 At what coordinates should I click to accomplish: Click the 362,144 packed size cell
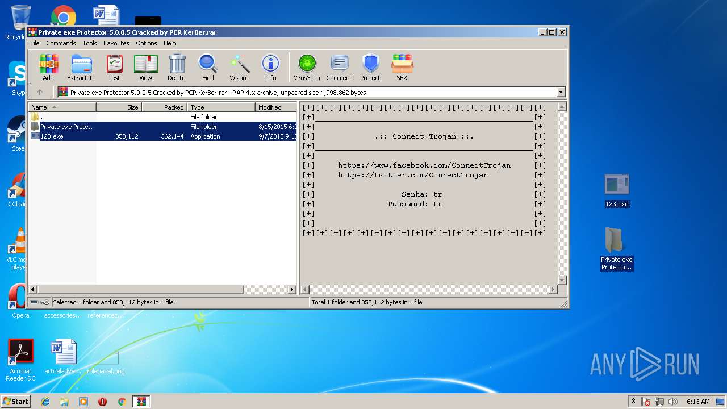coord(172,136)
